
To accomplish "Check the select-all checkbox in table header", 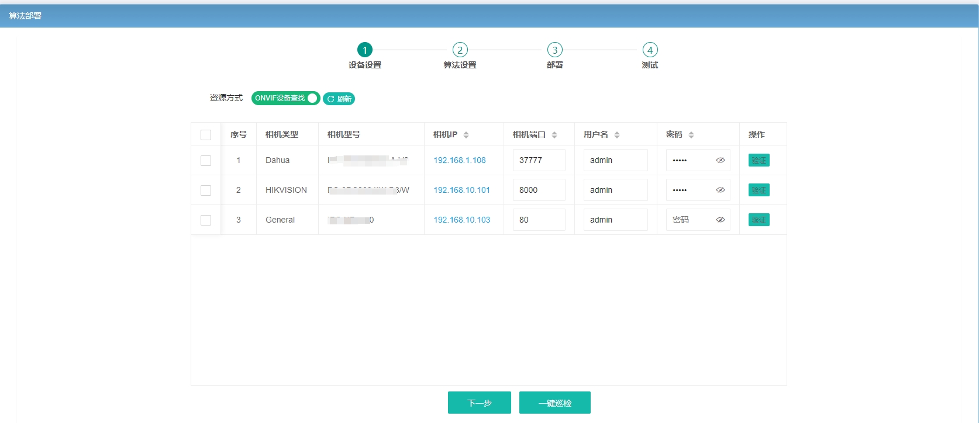I will tap(206, 135).
